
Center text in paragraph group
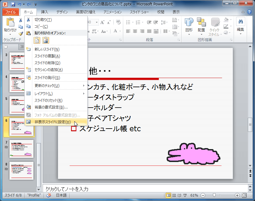[135, 31]
